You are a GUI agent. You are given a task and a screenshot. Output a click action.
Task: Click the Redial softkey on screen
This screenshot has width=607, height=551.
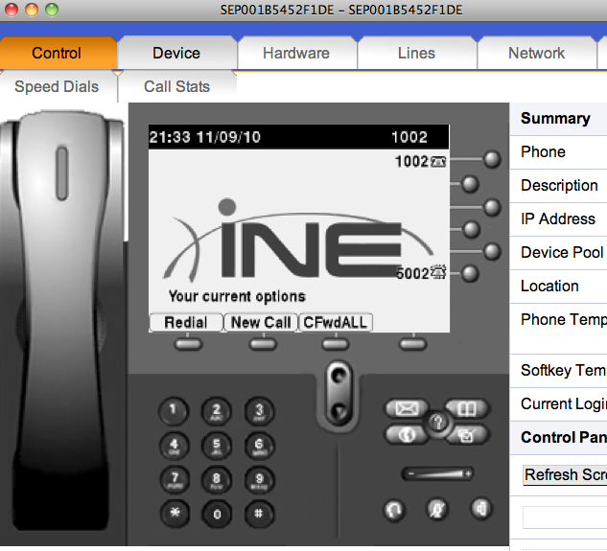point(186,322)
